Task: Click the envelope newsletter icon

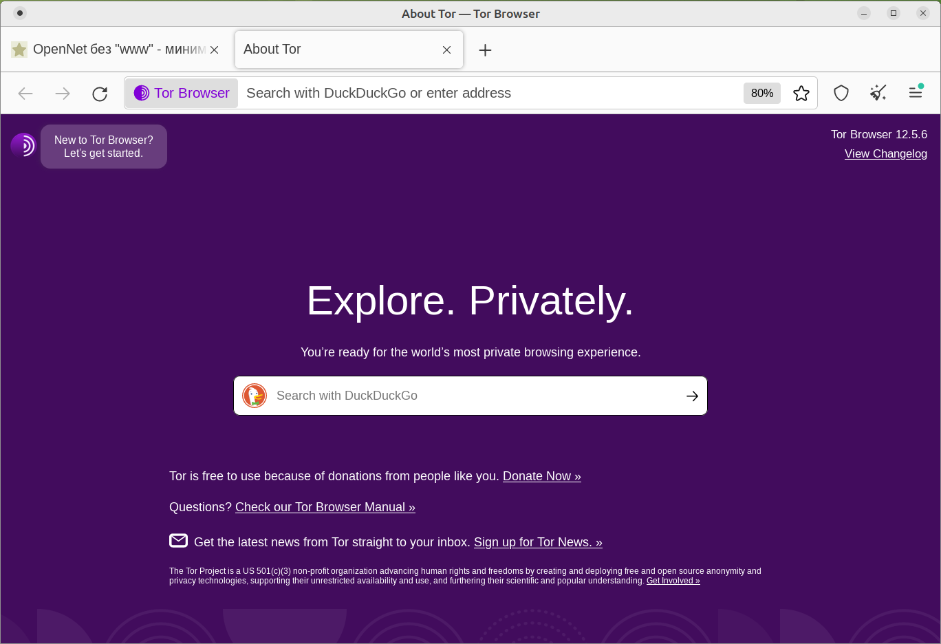Action: click(178, 541)
